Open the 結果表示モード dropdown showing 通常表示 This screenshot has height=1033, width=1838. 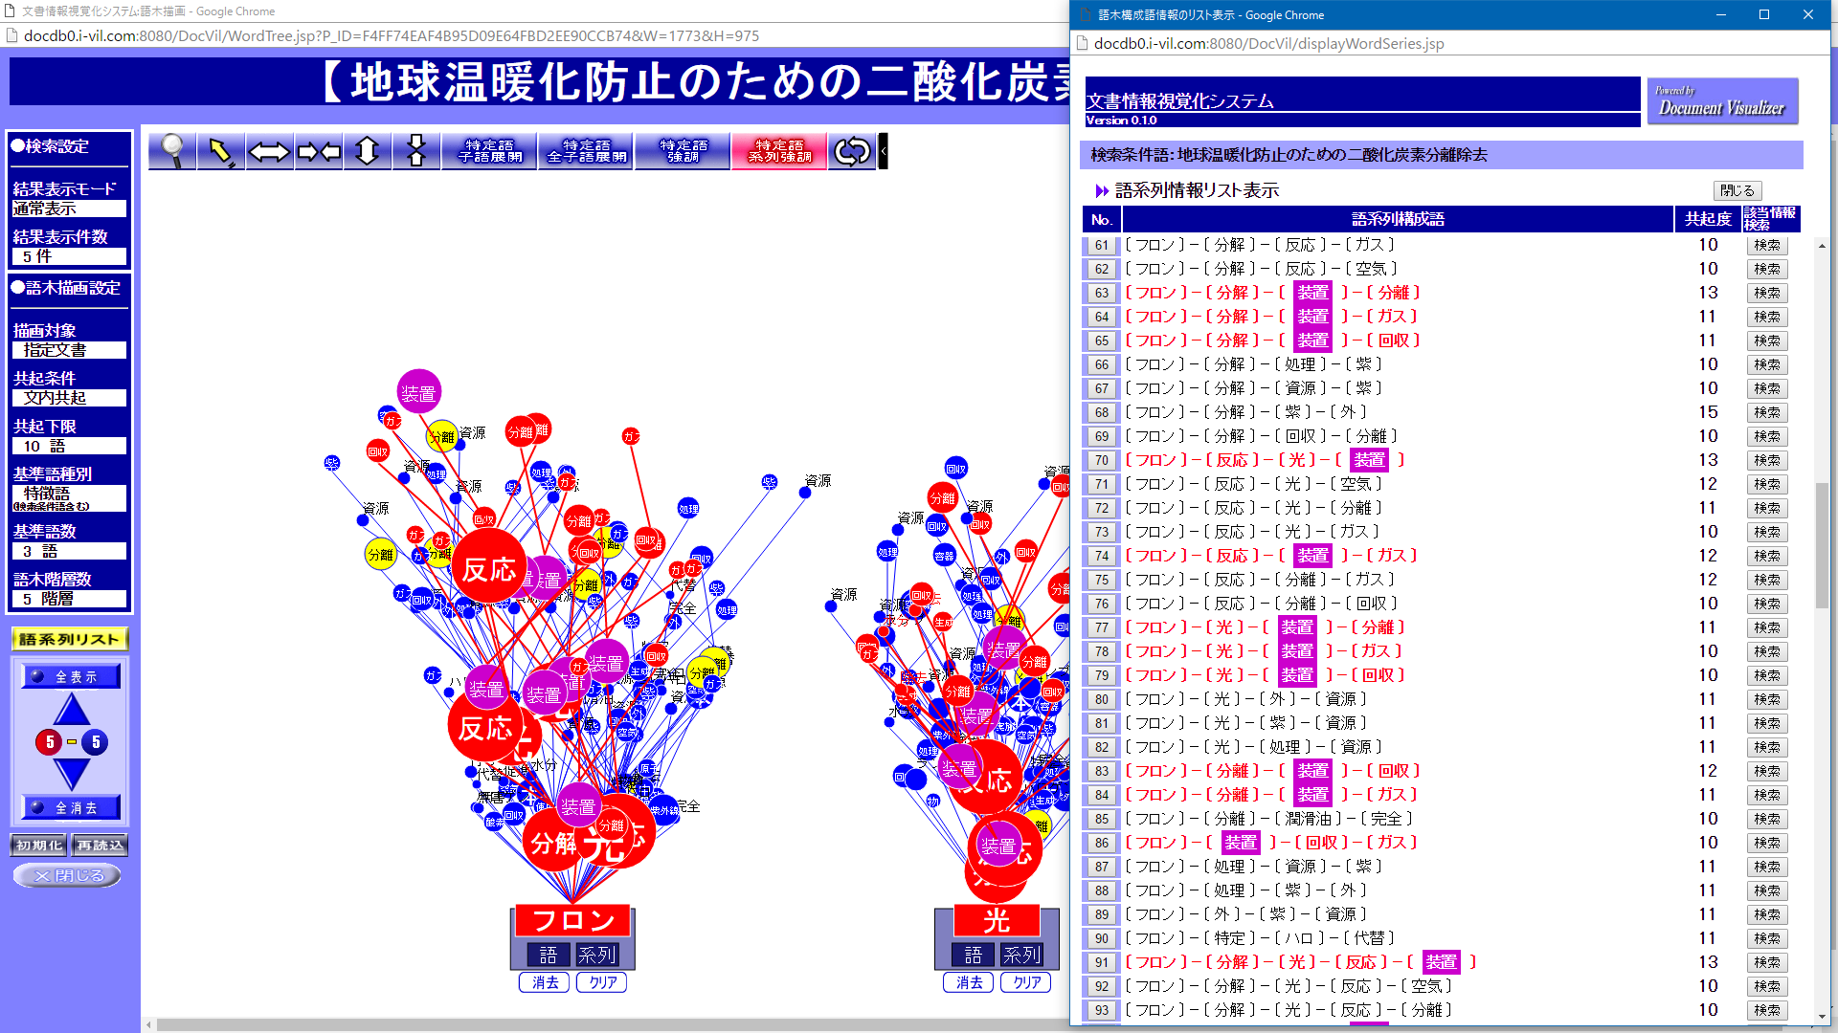[69, 209]
